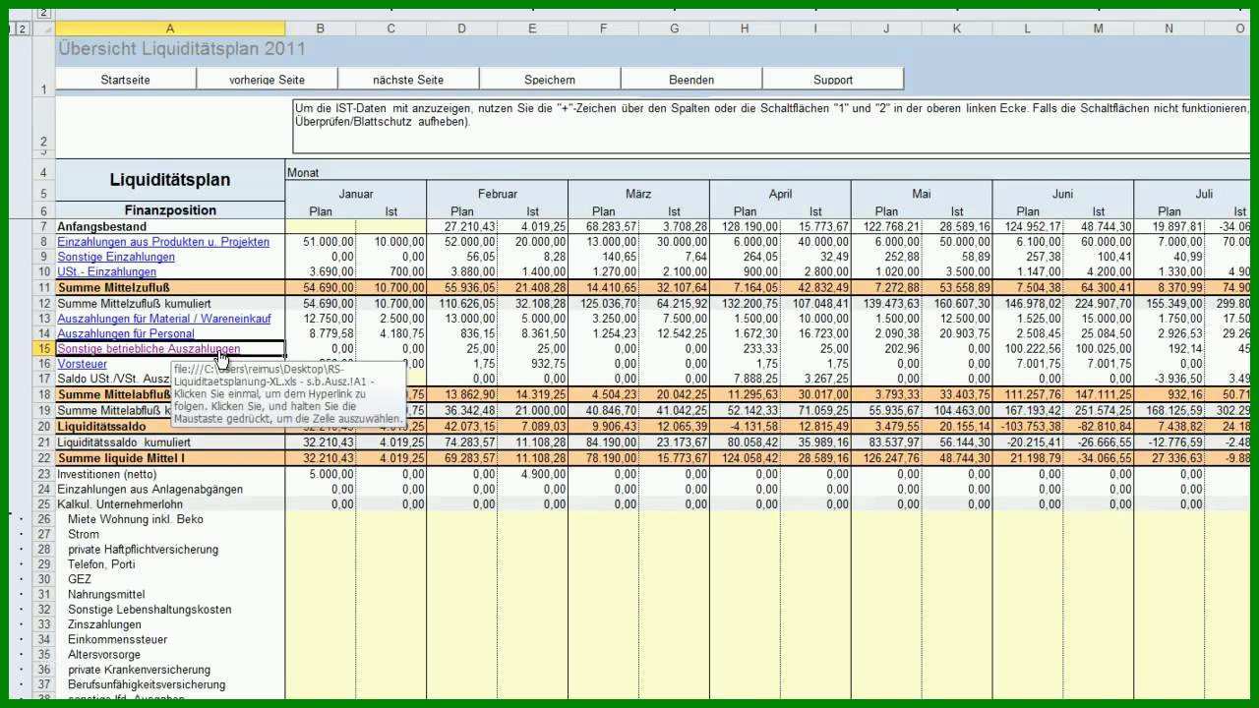
Task: Click the select-all corner of the sheet
Action: [x=43, y=29]
